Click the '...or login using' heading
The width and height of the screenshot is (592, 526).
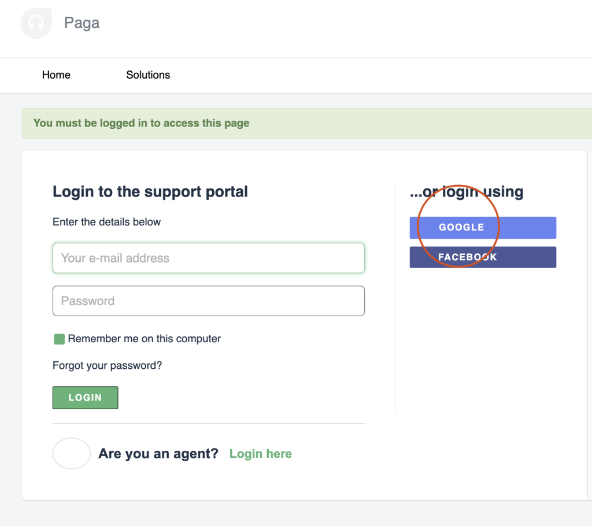point(467,191)
